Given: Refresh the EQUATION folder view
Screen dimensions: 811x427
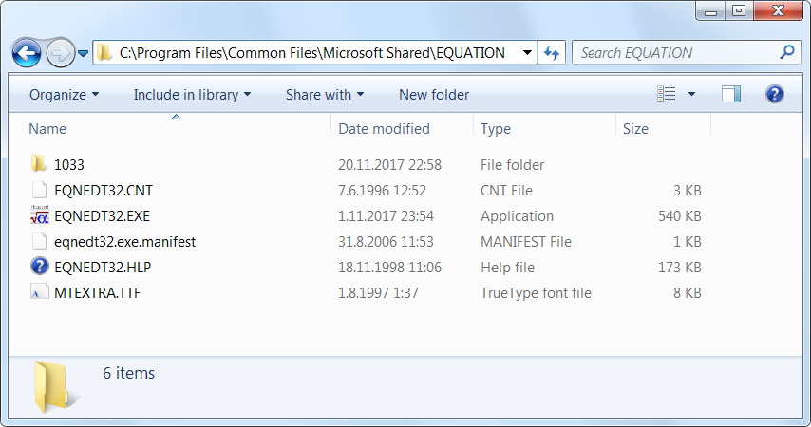Looking at the screenshot, I should (x=552, y=53).
